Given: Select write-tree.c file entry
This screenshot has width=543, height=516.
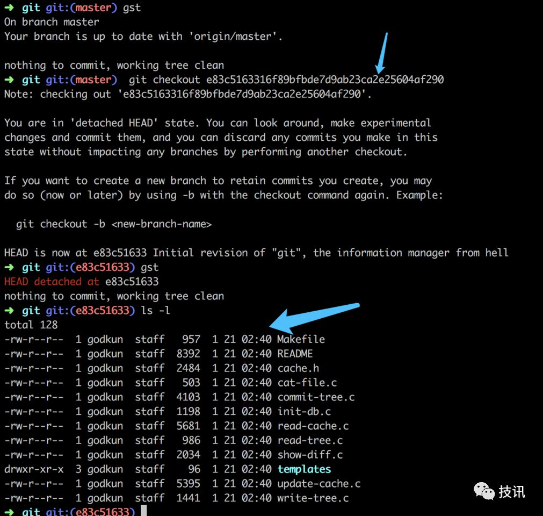Looking at the screenshot, I should pos(313,498).
